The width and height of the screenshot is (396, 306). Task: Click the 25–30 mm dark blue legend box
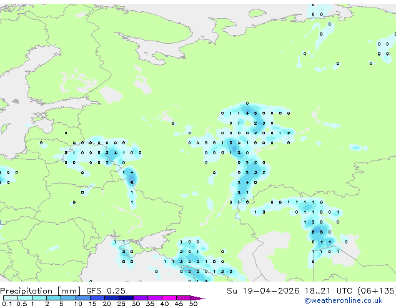point(126,298)
